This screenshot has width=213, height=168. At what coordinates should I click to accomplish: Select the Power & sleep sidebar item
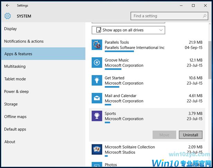[16, 92]
